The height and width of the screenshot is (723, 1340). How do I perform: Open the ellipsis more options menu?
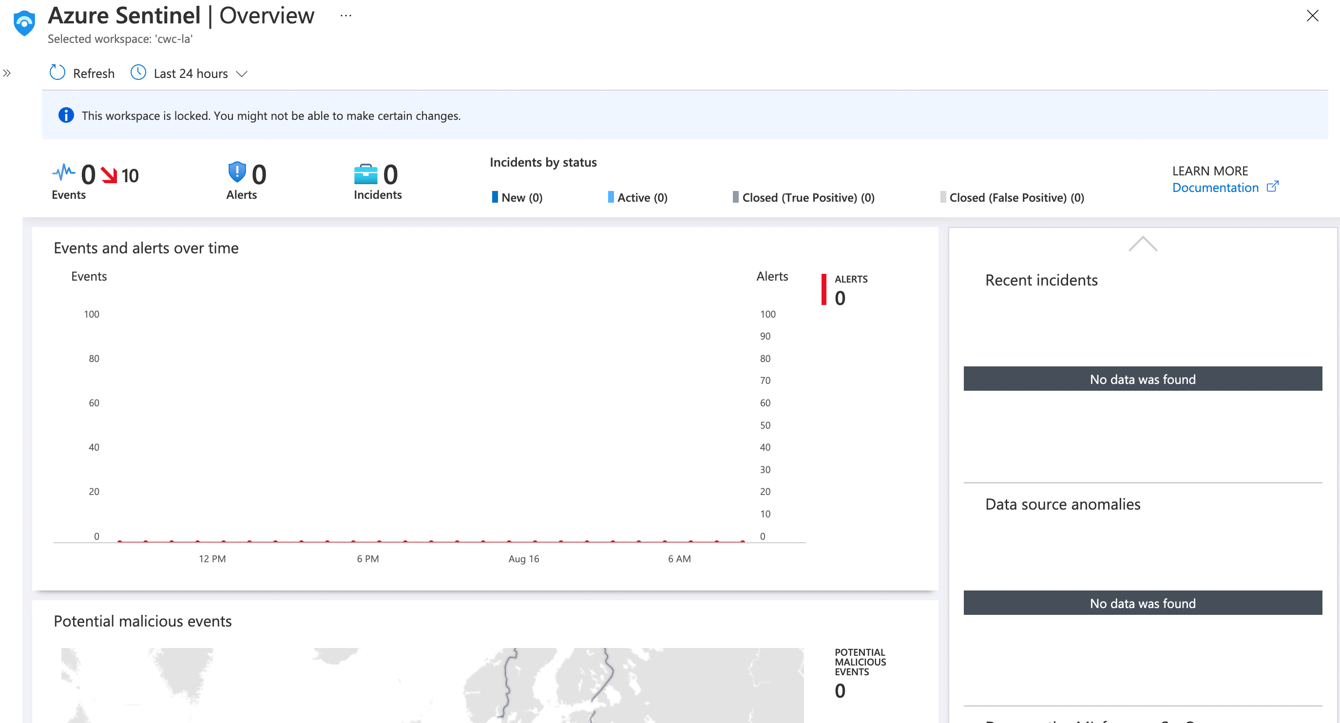point(346,16)
